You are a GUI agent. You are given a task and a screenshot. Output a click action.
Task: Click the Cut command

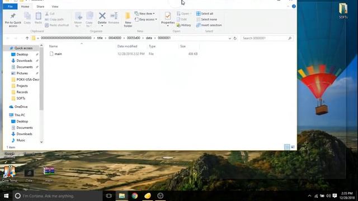coord(50,13)
